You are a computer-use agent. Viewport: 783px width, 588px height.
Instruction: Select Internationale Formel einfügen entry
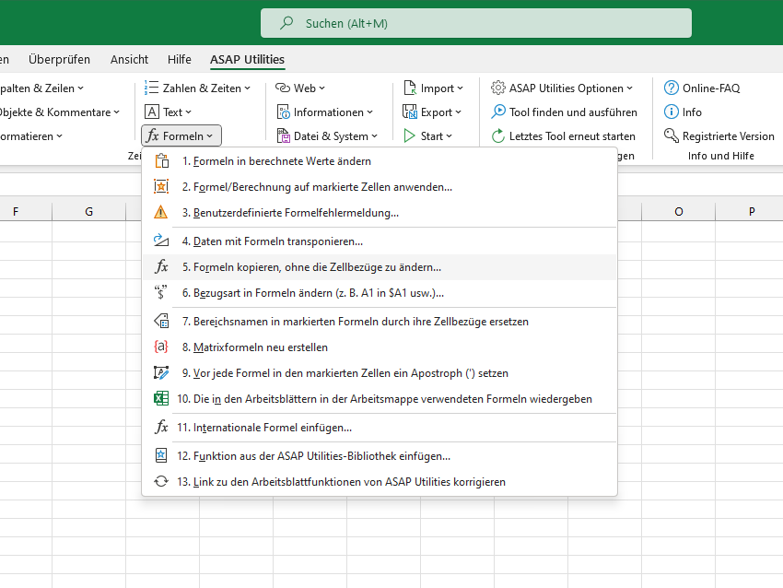tap(380, 427)
